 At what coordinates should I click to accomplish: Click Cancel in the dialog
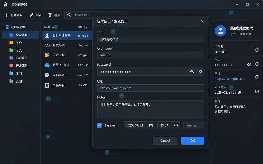coord(165,141)
